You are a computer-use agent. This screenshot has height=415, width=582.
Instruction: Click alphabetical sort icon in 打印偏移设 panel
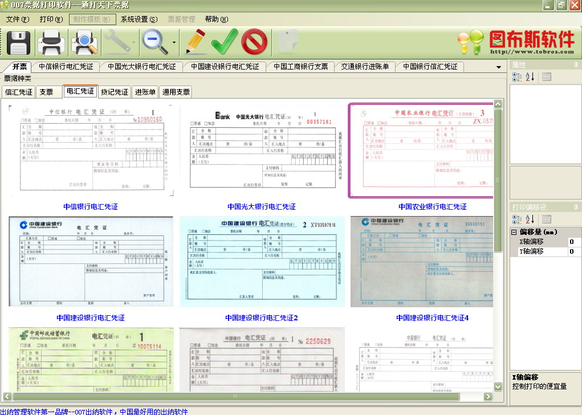click(530, 219)
